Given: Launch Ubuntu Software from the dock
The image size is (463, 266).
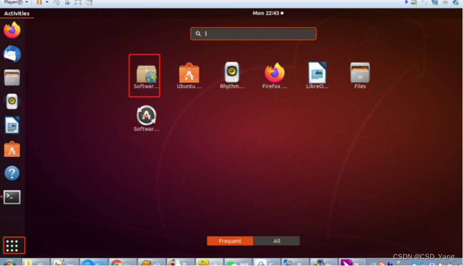Looking at the screenshot, I should pos(12,149).
